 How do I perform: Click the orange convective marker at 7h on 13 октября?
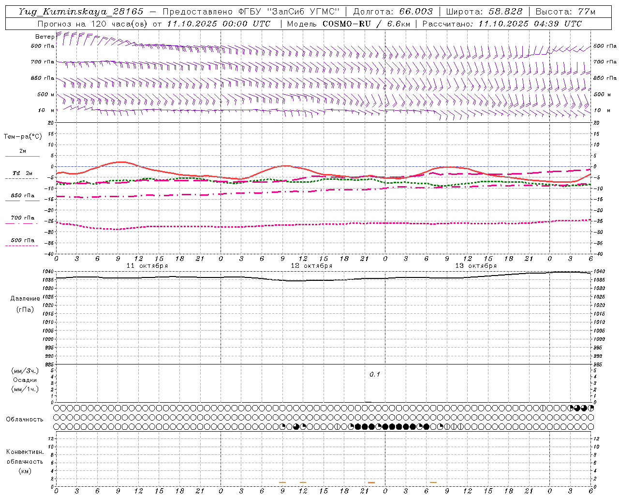tap(433, 482)
